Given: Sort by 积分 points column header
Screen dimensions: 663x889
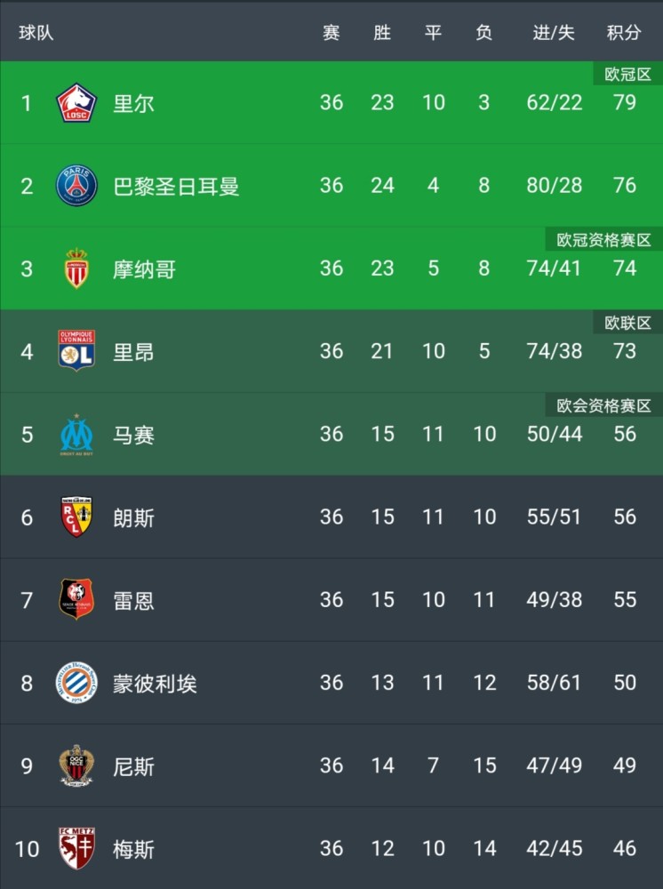Looking at the screenshot, I should coord(624,32).
